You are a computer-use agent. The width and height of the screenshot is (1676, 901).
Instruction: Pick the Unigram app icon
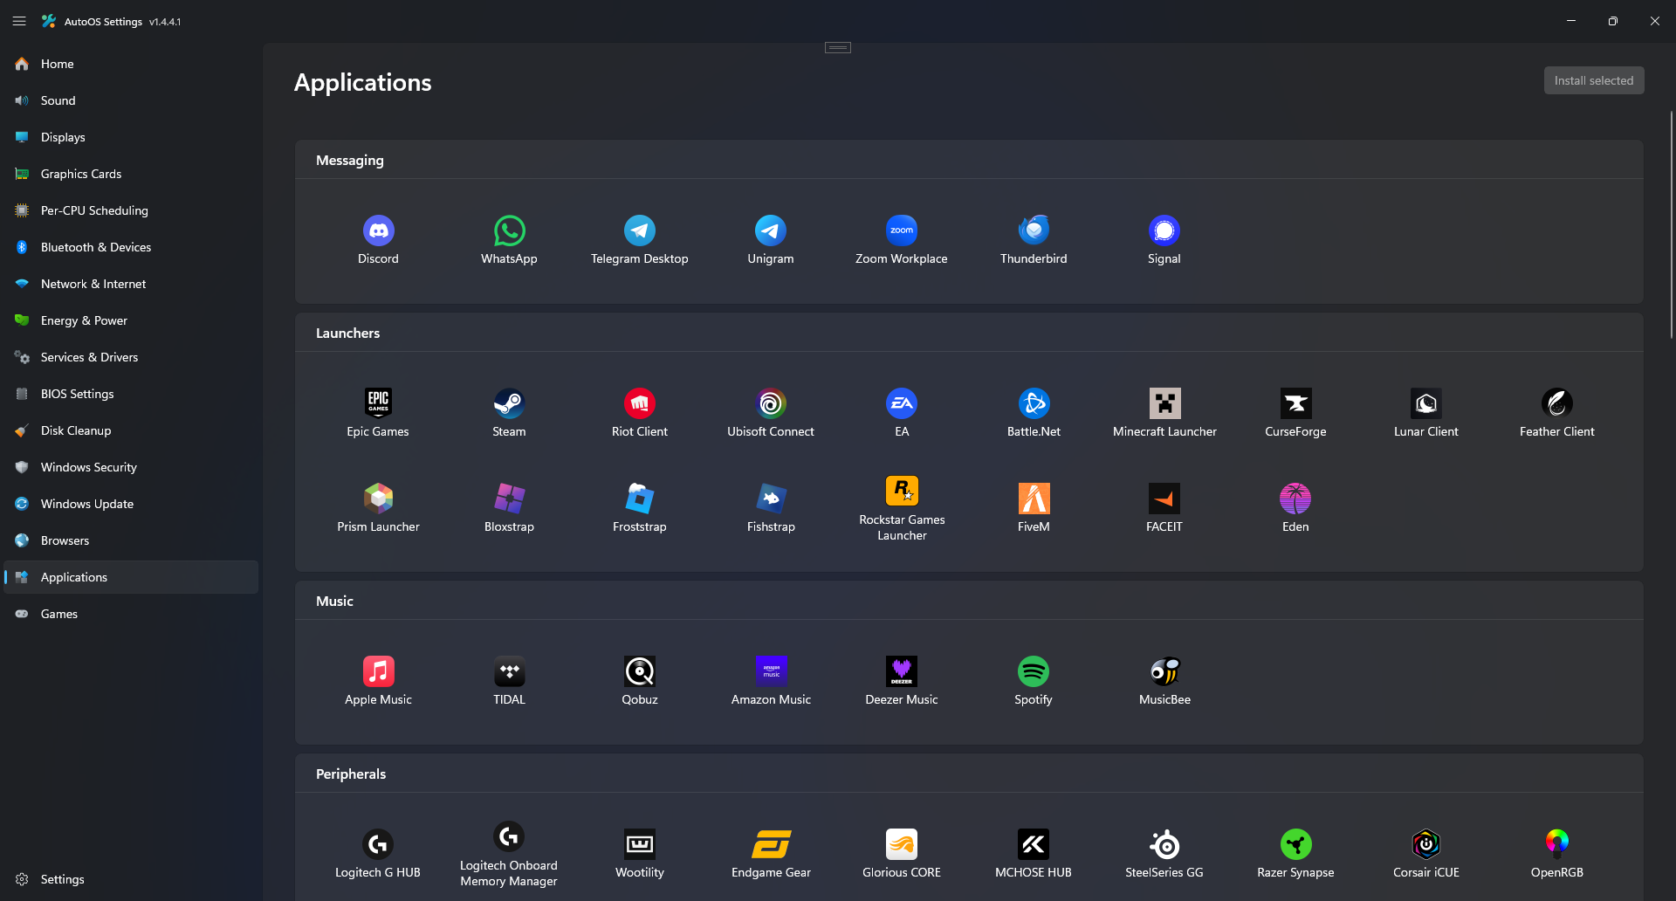(771, 230)
